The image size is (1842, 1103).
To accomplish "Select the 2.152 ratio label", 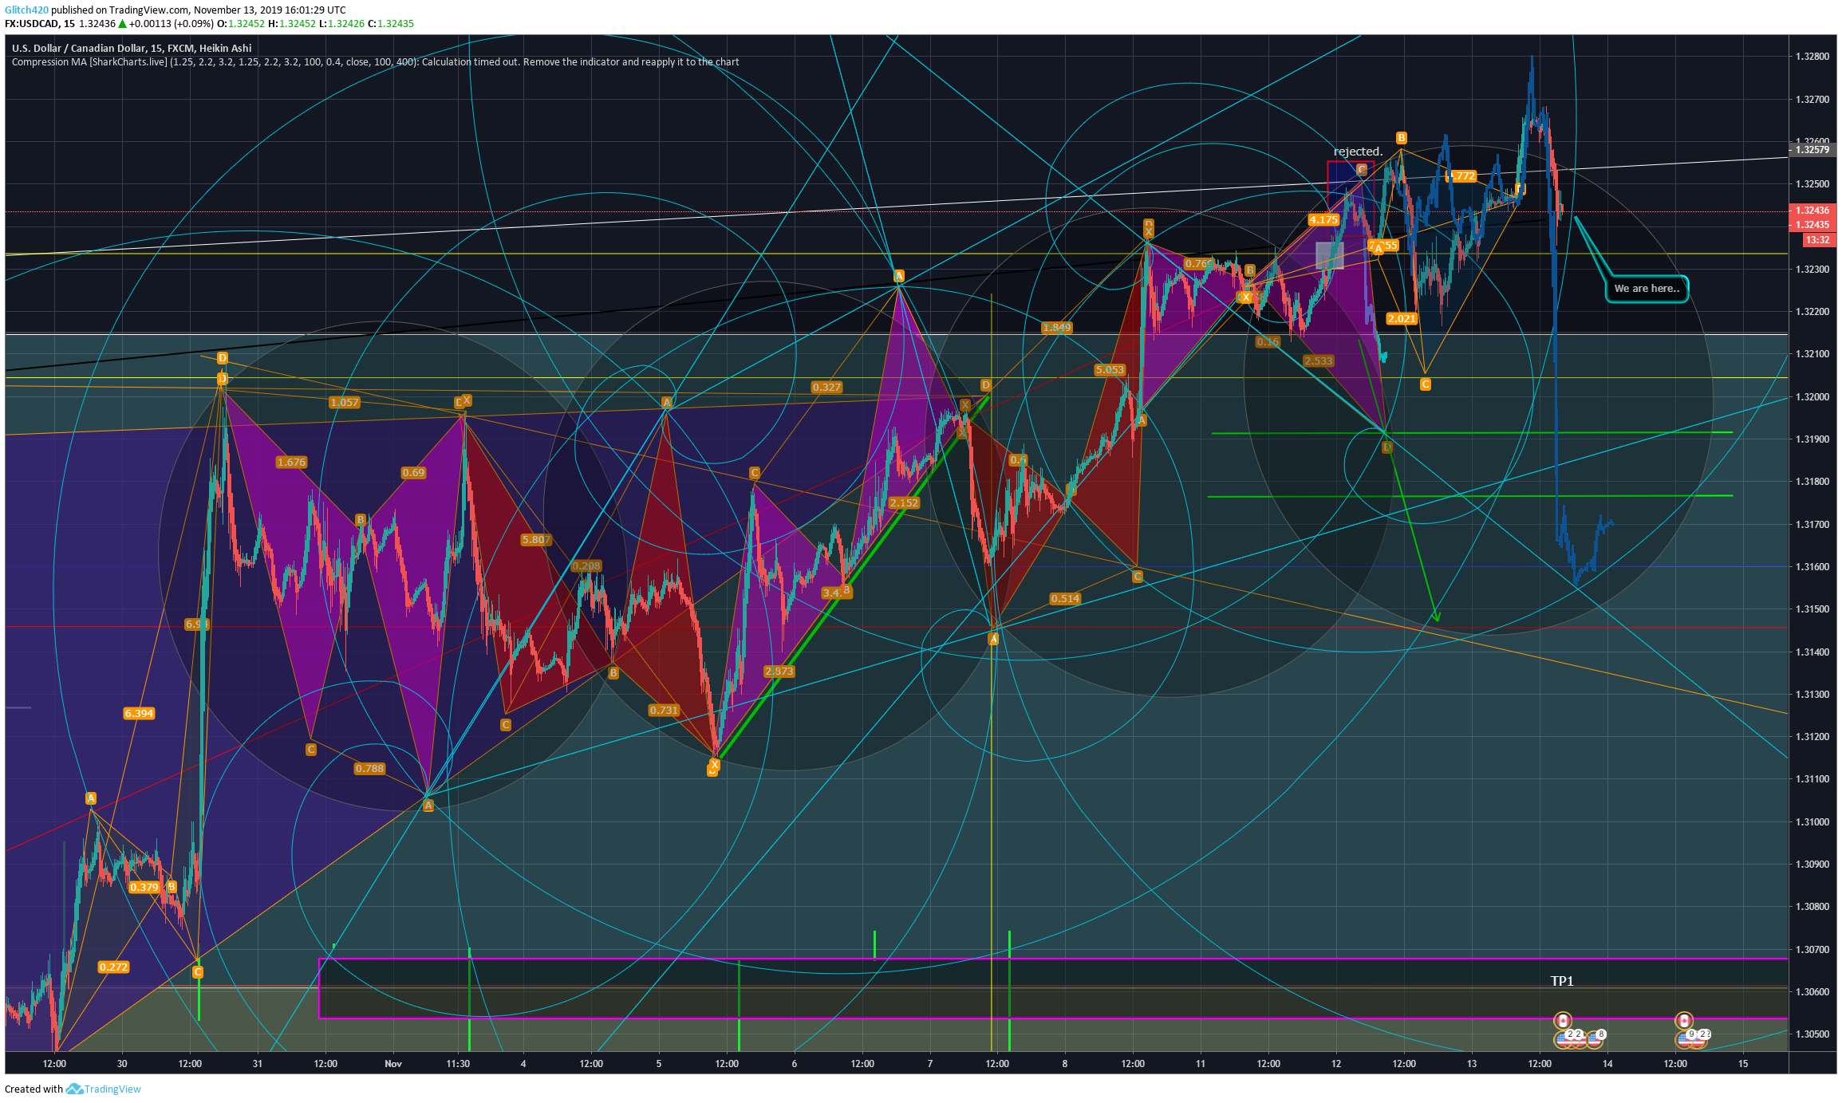I will (904, 503).
